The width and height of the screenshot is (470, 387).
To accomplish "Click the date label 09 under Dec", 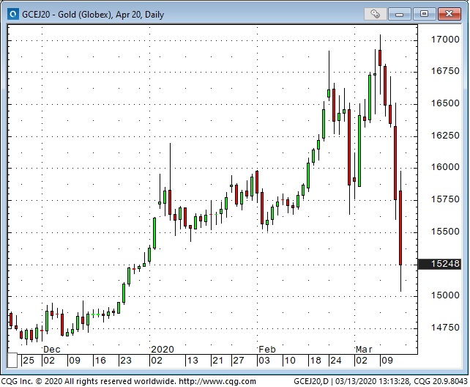I will coord(75,361).
